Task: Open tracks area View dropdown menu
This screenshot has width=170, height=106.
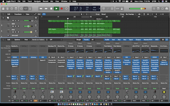Action: point(28,14)
